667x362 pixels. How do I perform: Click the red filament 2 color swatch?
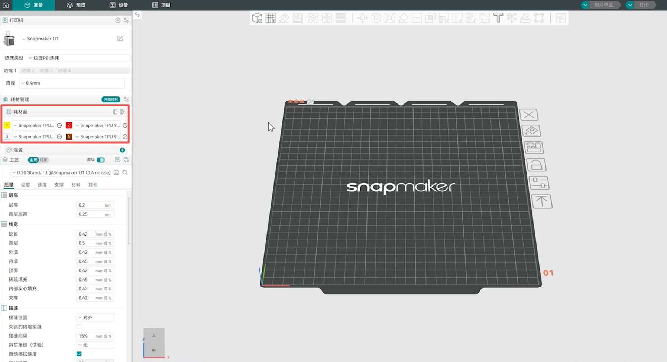coord(69,125)
